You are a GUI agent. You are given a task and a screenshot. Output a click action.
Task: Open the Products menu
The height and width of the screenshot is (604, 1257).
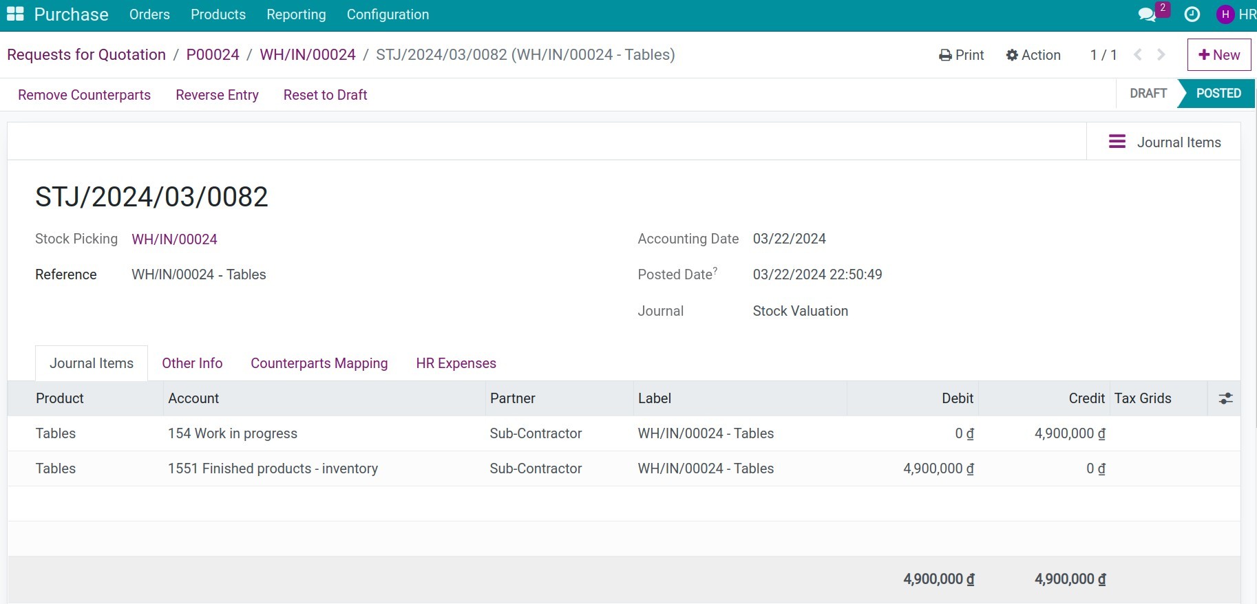coord(218,14)
